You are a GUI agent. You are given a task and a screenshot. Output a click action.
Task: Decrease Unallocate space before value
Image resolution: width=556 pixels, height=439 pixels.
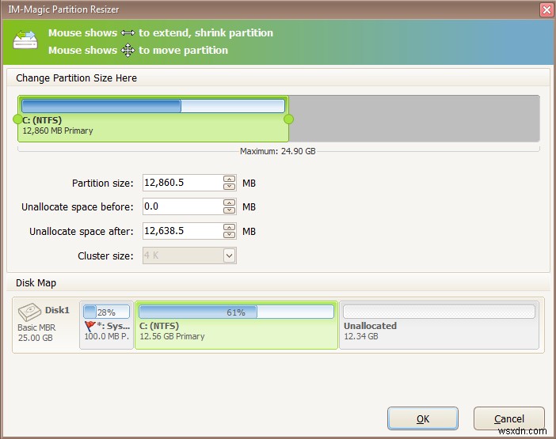(230, 210)
